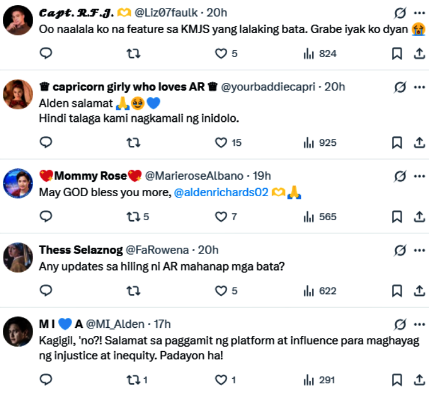Open Grok icon on Capt. R.F.J. tweet
Screen dimensions: 429x393
[x=400, y=13]
